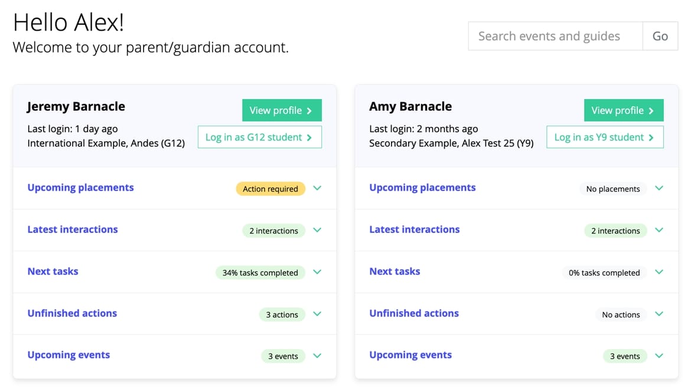Expand Amy's Unfinished actions chevron
The width and height of the screenshot is (691, 388).
(x=659, y=314)
